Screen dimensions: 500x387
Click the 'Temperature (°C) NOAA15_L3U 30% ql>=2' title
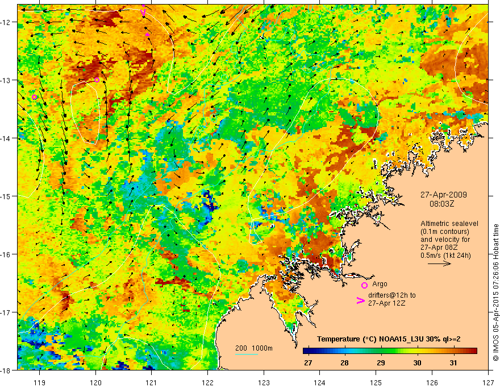pyautogui.click(x=389, y=339)
